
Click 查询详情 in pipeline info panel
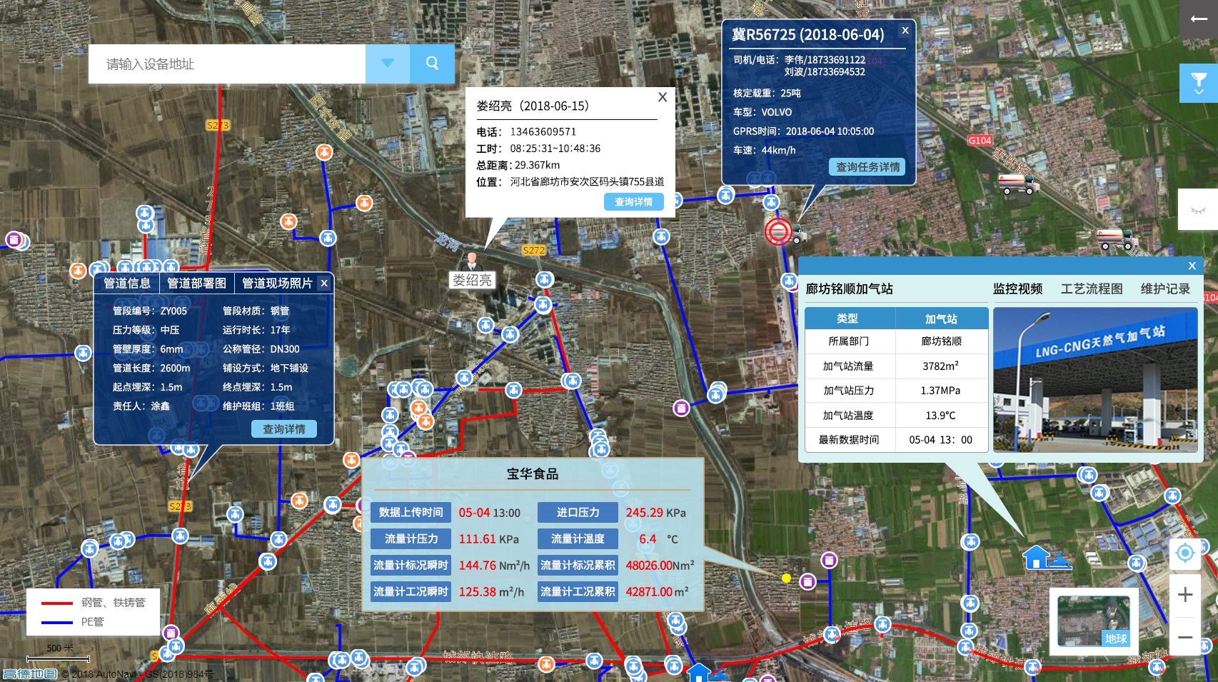click(x=283, y=429)
